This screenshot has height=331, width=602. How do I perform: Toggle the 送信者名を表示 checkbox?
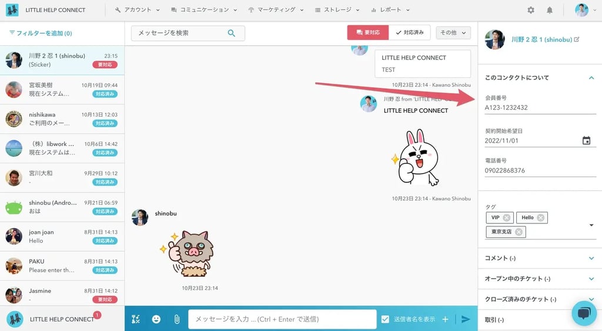[385, 319]
